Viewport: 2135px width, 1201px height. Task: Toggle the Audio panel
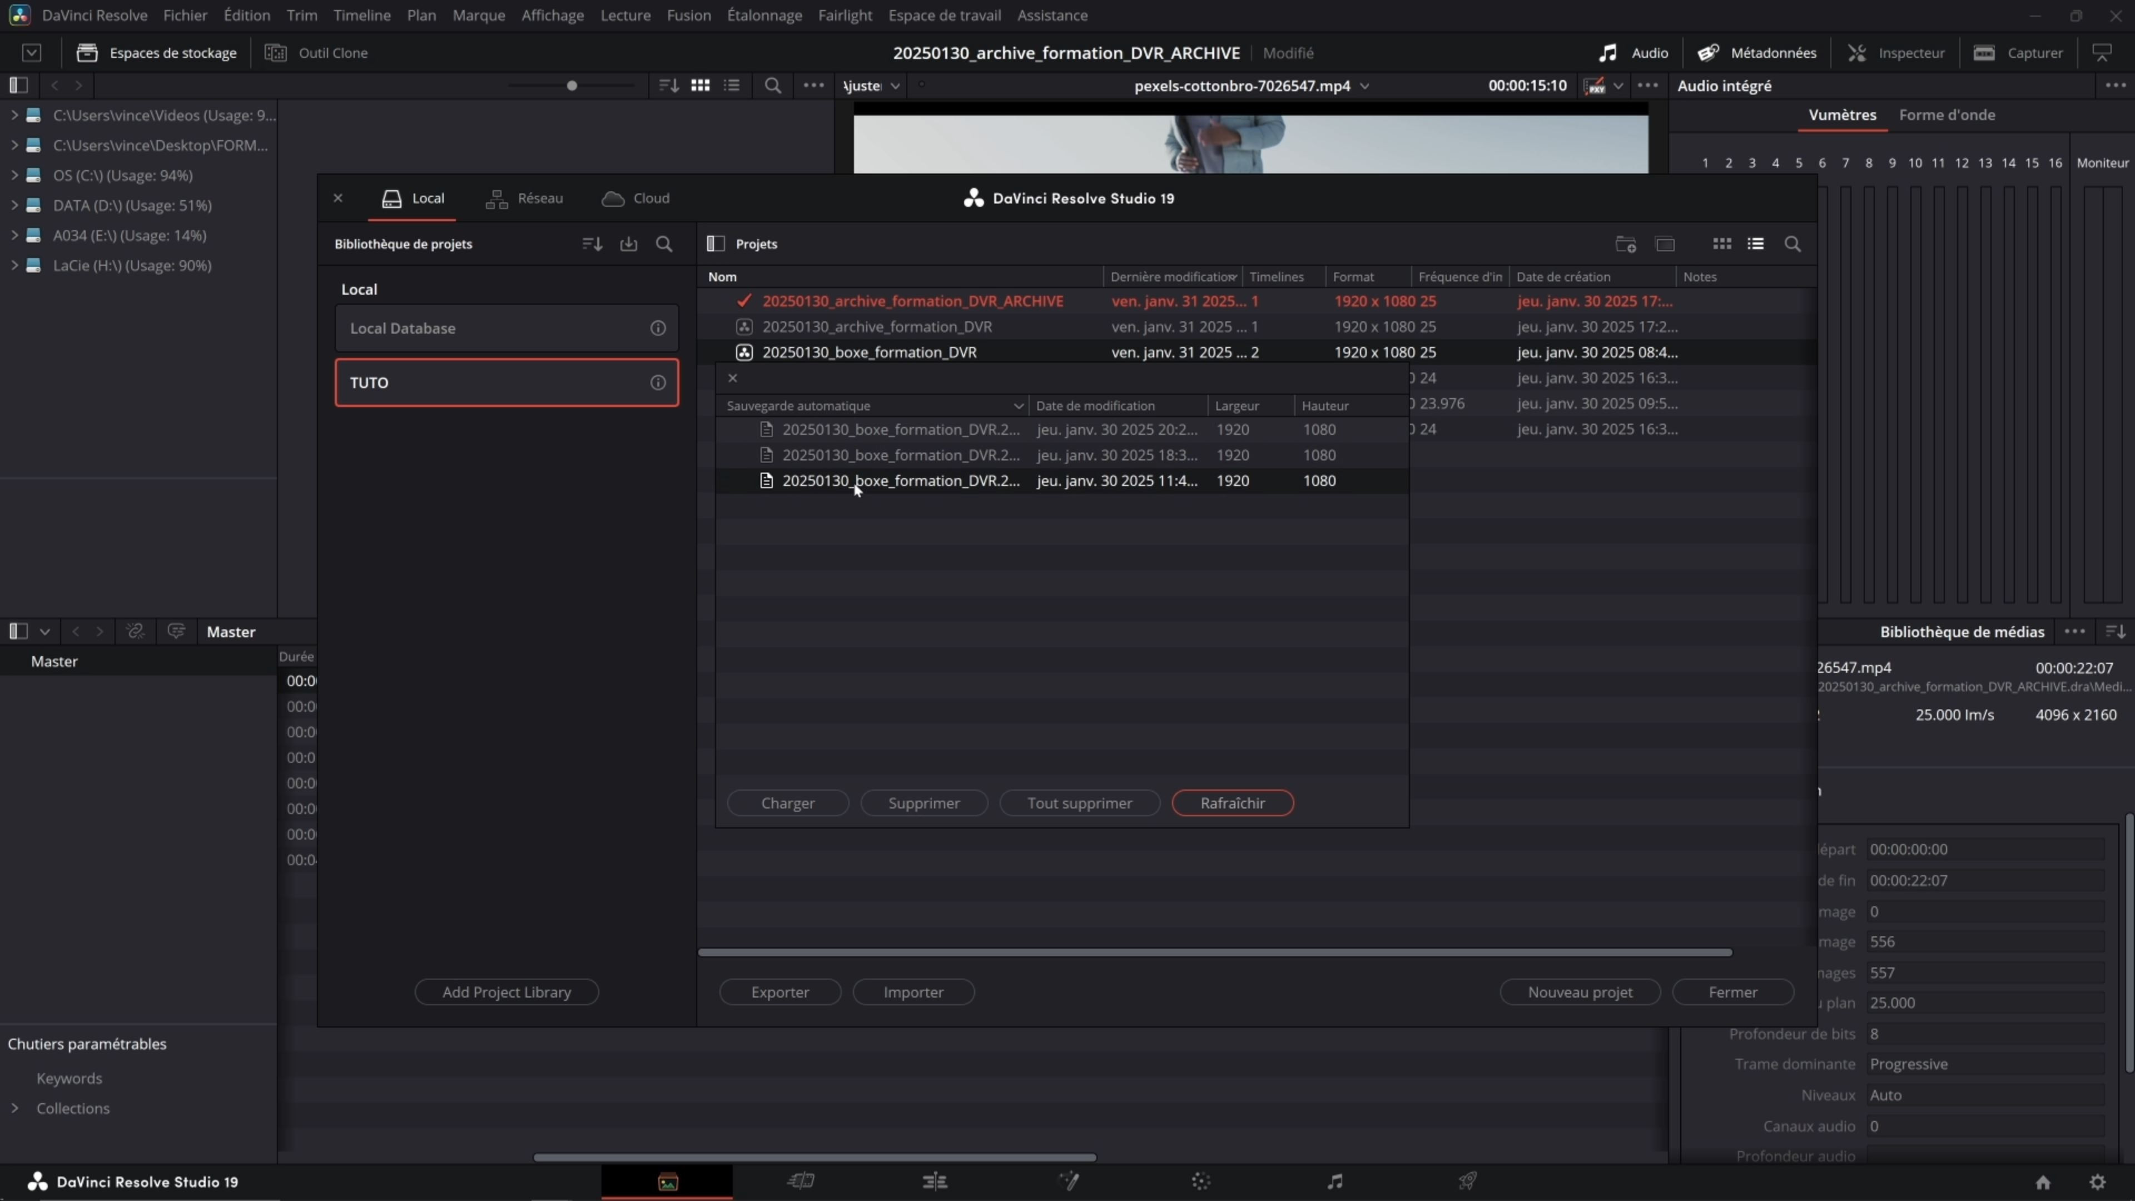click(1633, 53)
